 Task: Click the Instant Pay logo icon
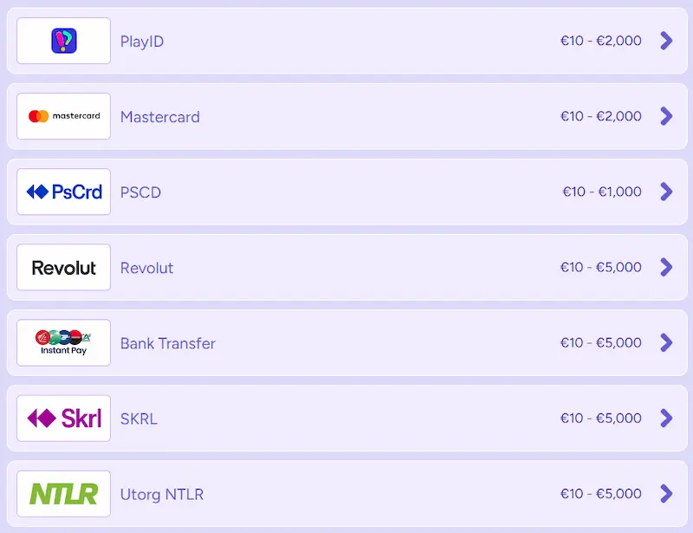point(64,342)
